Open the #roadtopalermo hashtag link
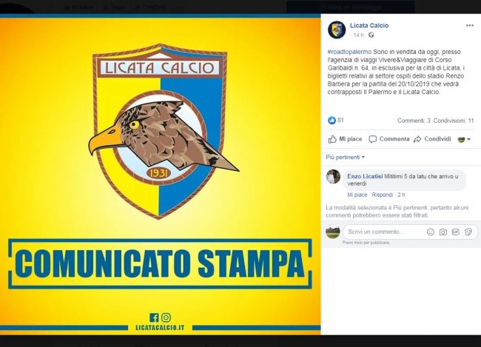Image resolution: width=481 pixels, height=347 pixels. pyautogui.click(x=349, y=52)
